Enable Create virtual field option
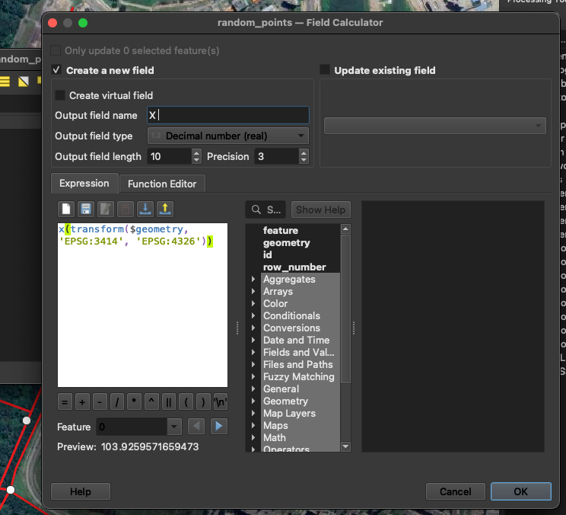Screen dimensions: 566x515 pyautogui.click(x=60, y=95)
